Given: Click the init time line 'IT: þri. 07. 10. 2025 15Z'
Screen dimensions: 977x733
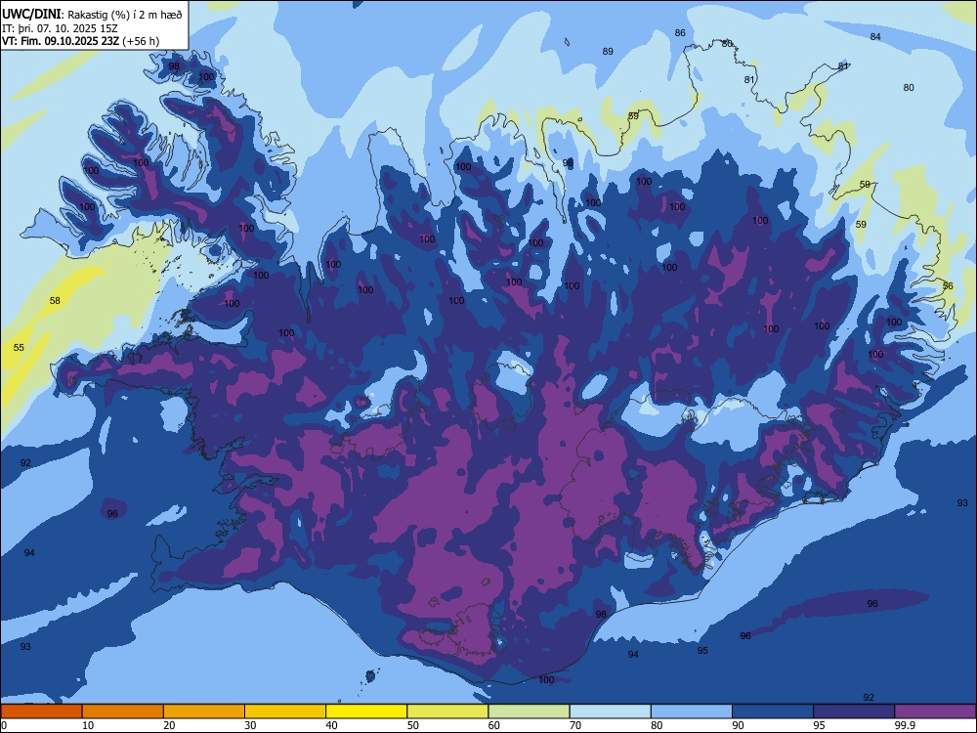Looking at the screenshot, I should [60, 28].
